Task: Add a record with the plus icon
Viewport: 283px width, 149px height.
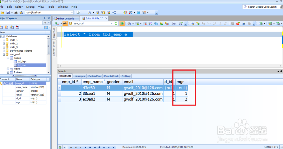Action: [99, 147]
